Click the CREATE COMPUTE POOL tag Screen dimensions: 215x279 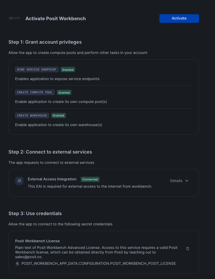[x=35, y=92]
